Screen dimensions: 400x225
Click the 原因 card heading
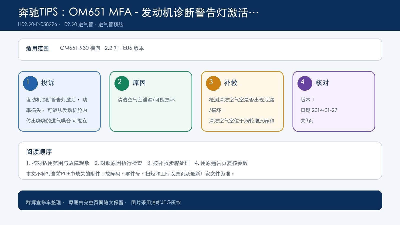click(139, 83)
